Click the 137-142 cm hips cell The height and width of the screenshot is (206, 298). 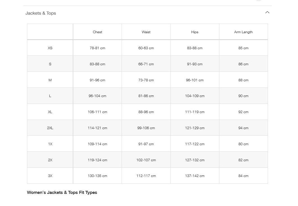click(x=195, y=176)
